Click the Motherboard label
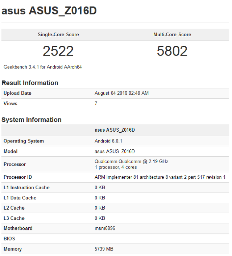Viewport: 232px width, 256px height. point(18,228)
